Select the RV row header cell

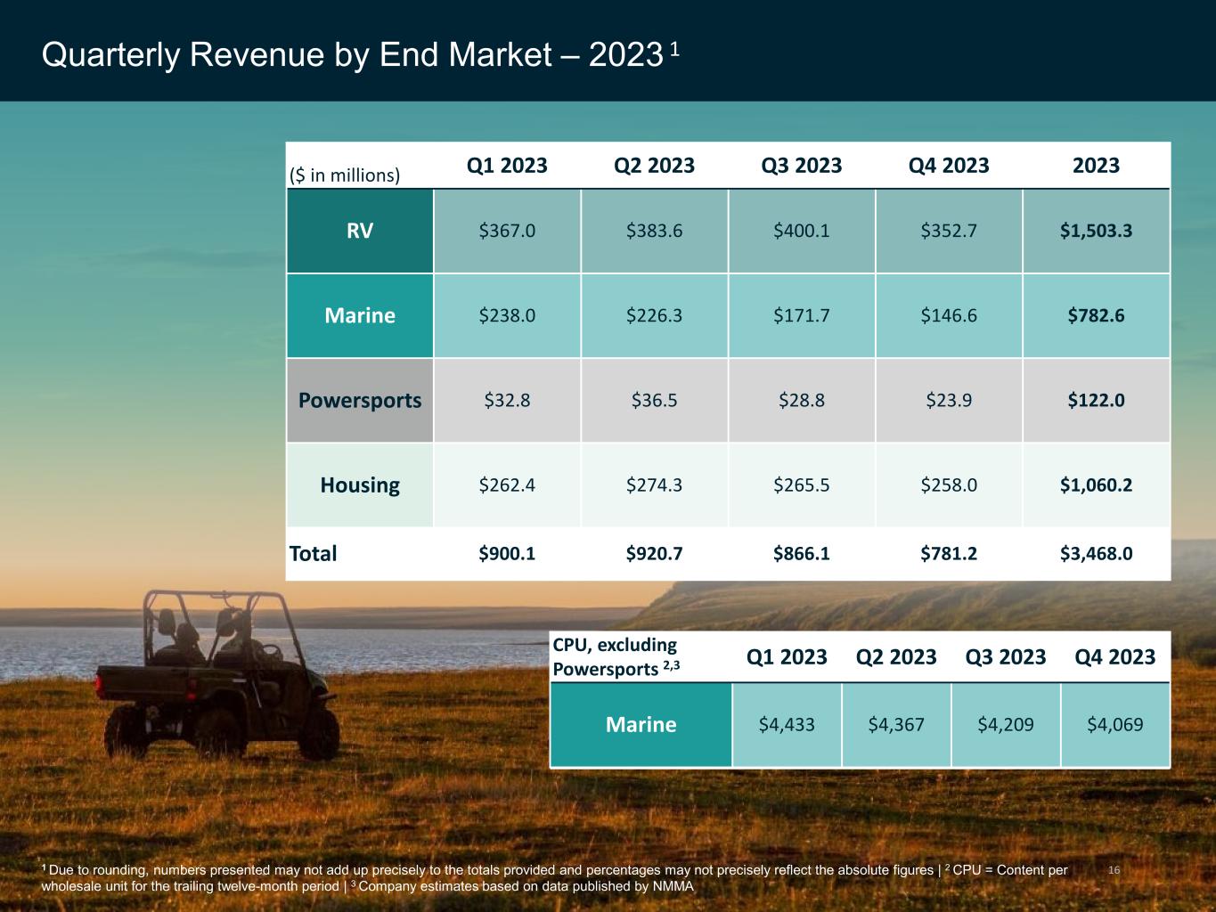pos(360,231)
